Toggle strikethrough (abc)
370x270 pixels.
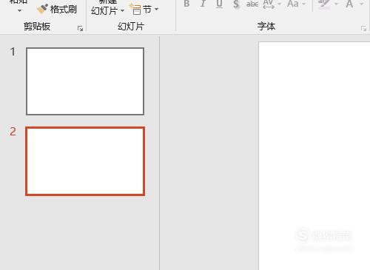point(252,4)
